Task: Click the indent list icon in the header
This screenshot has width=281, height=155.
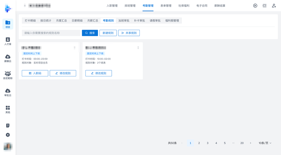Action: click(264, 6)
